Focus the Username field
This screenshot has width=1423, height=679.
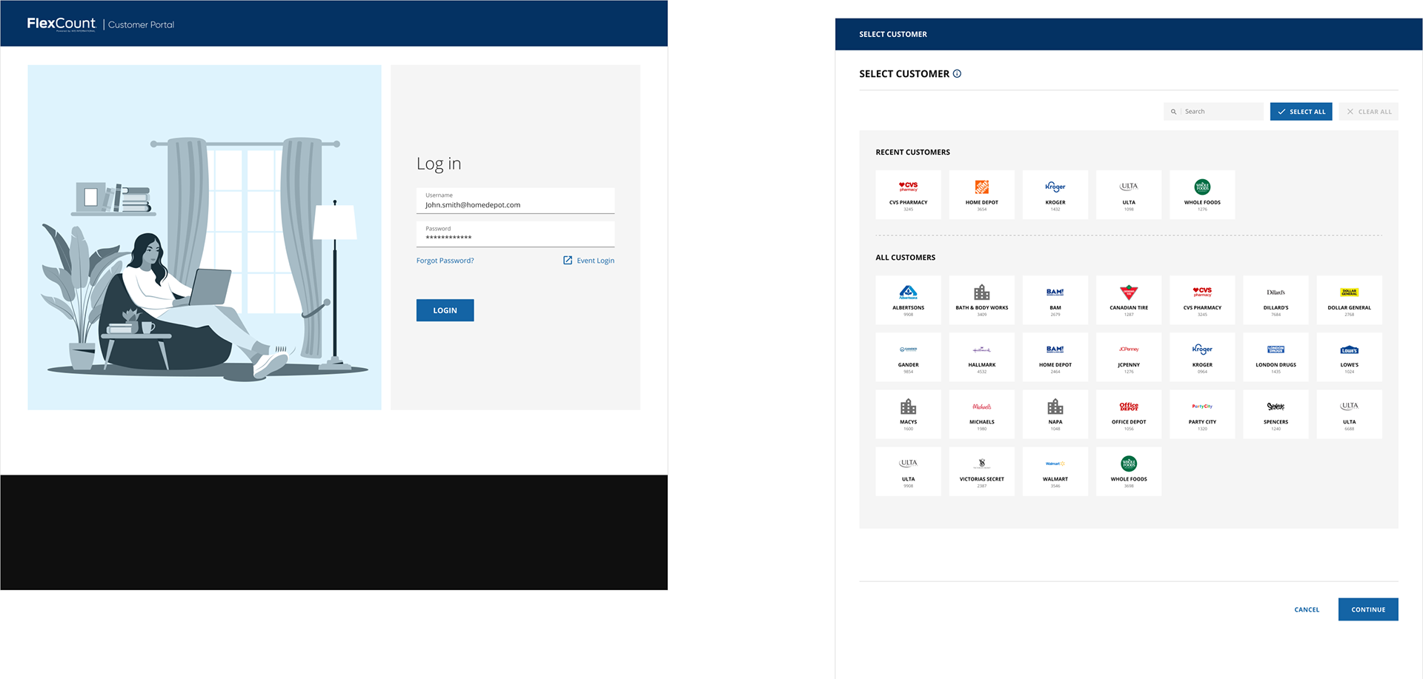pyautogui.click(x=515, y=201)
